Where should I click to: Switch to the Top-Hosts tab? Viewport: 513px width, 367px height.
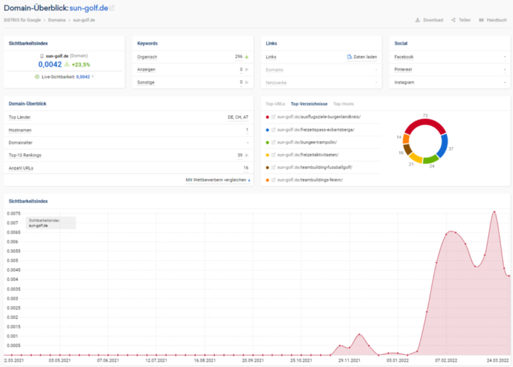pos(343,104)
